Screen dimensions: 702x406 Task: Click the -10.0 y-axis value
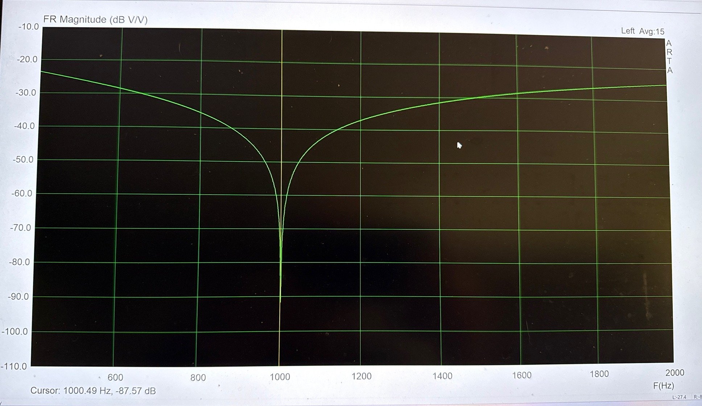(x=28, y=26)
